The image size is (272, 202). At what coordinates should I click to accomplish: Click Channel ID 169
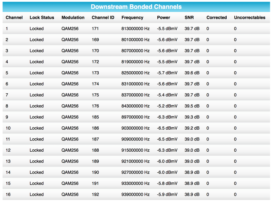click(x=95, y=39)
